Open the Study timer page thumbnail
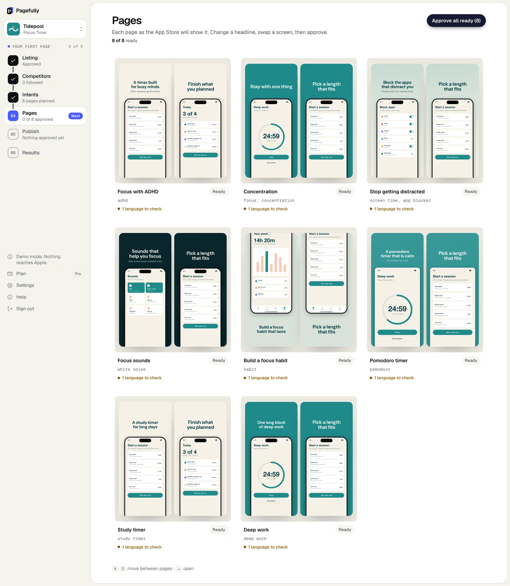The height and width of the screenshot is (586, 510). pyautogui.click(x=173, y=459)
